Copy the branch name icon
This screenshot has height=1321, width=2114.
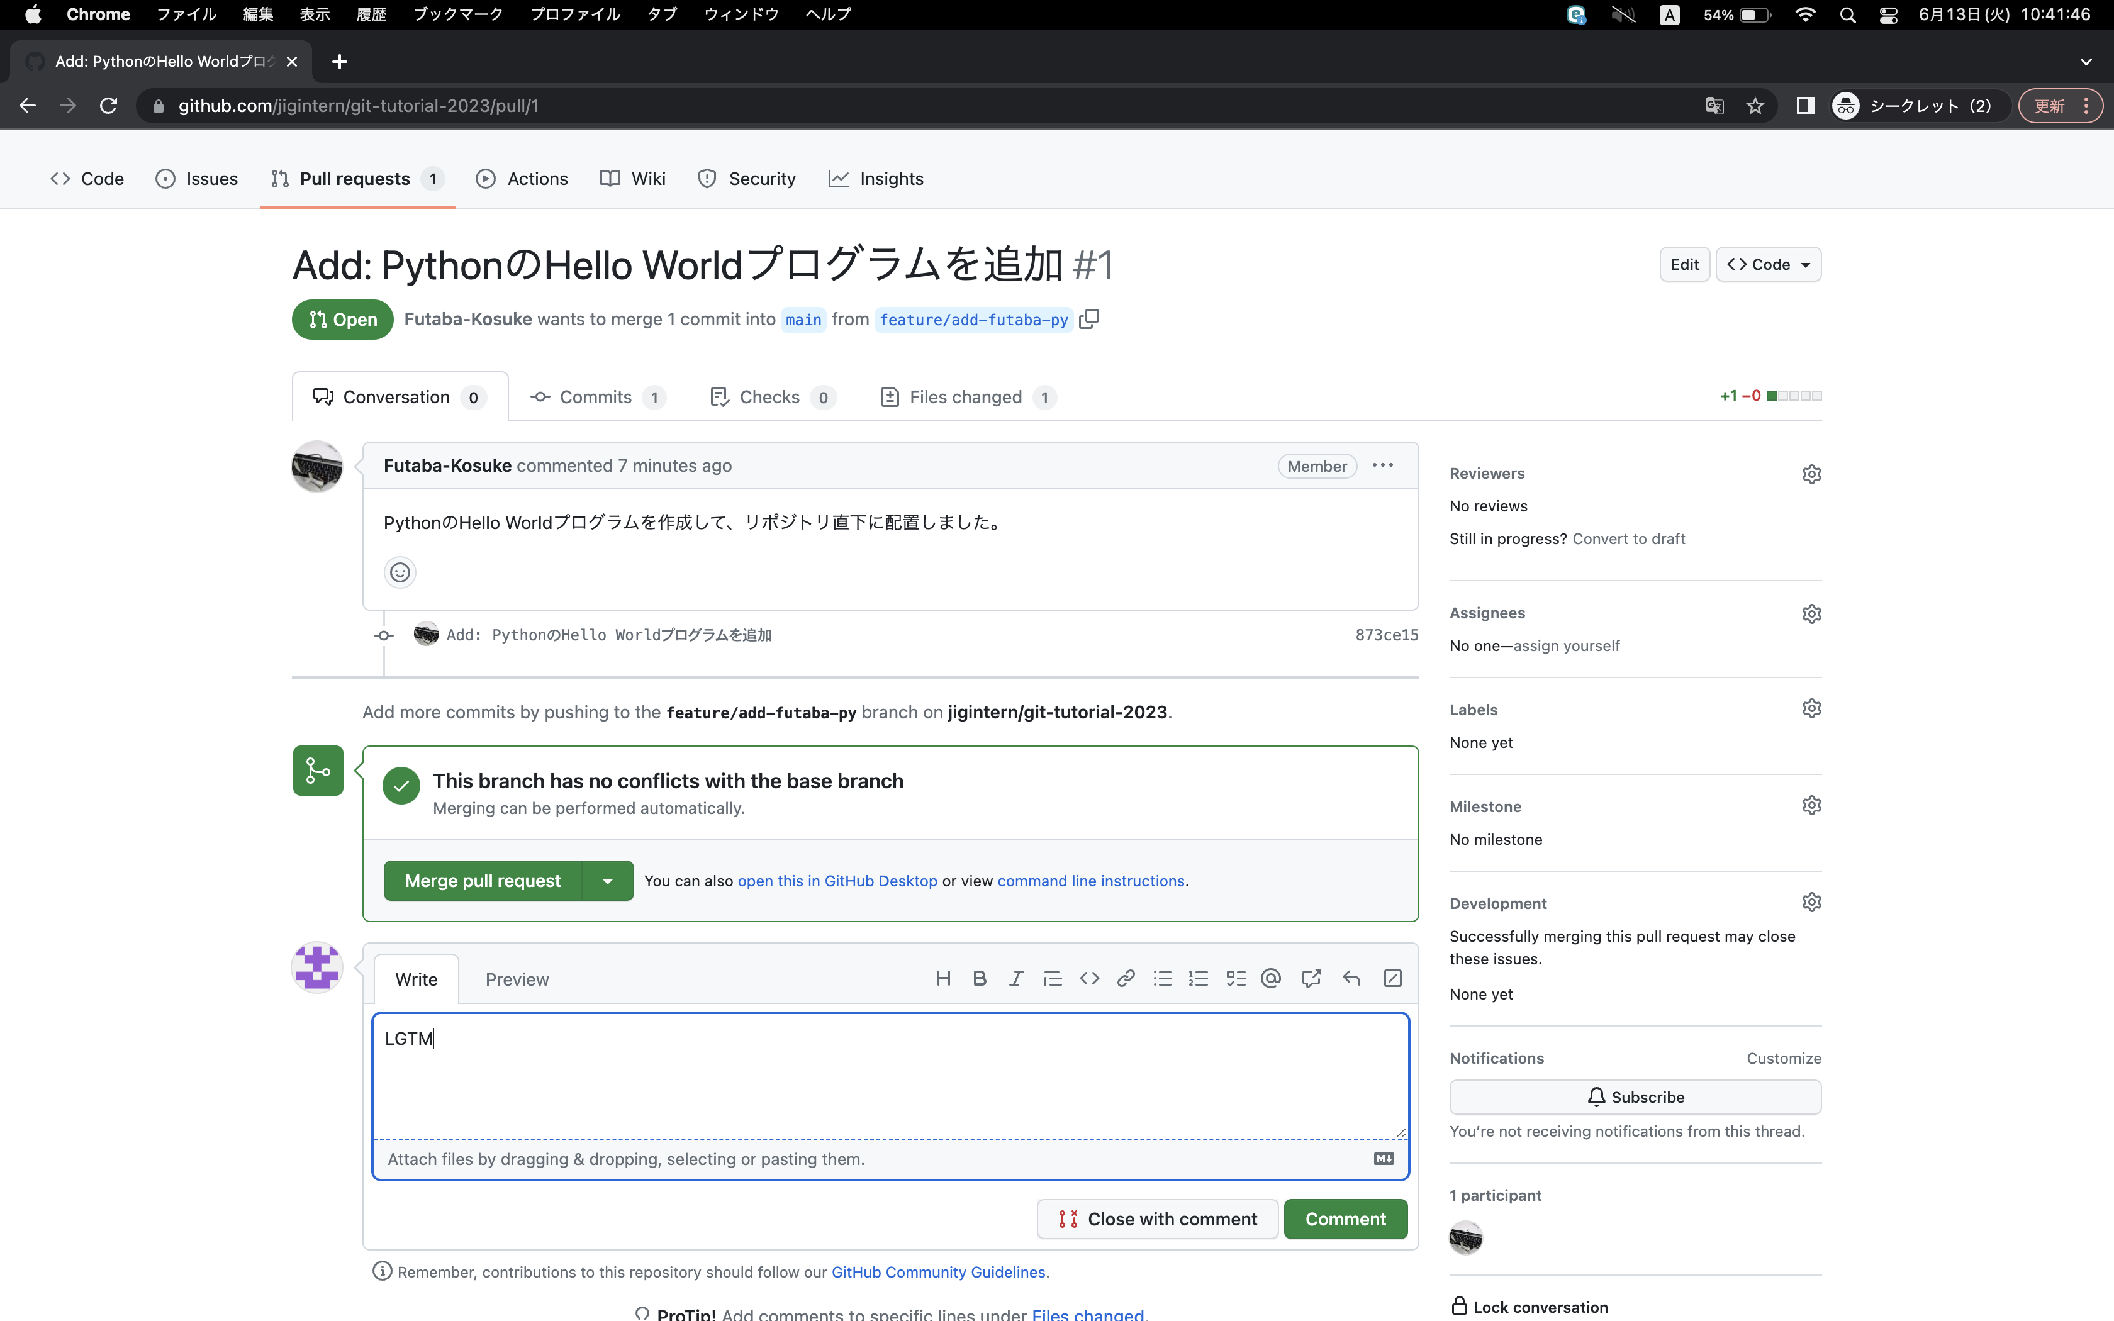(1089, 319)
